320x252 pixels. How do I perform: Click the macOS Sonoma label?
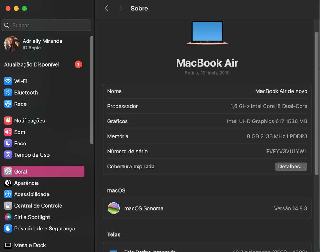coord(144,208)
